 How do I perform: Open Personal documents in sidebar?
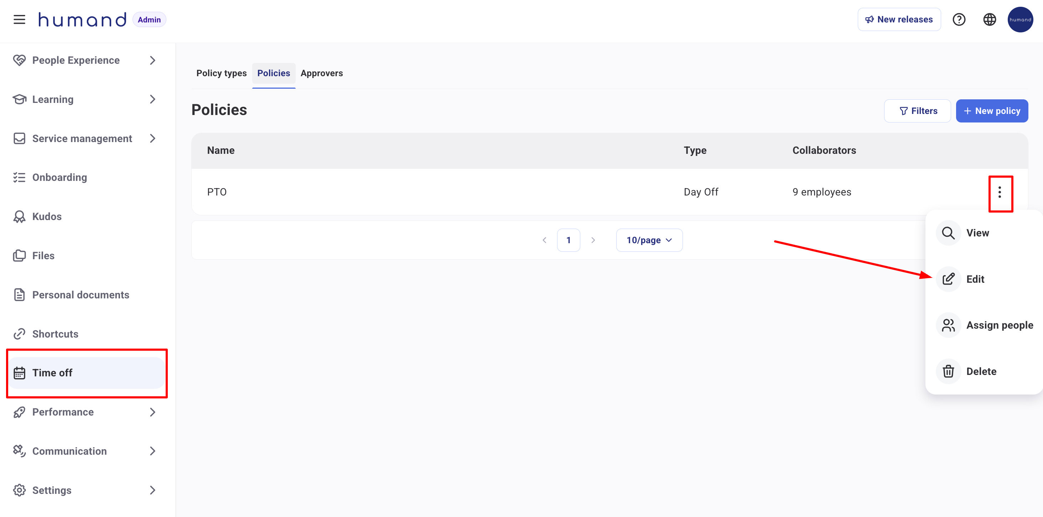tap(80, 295)
